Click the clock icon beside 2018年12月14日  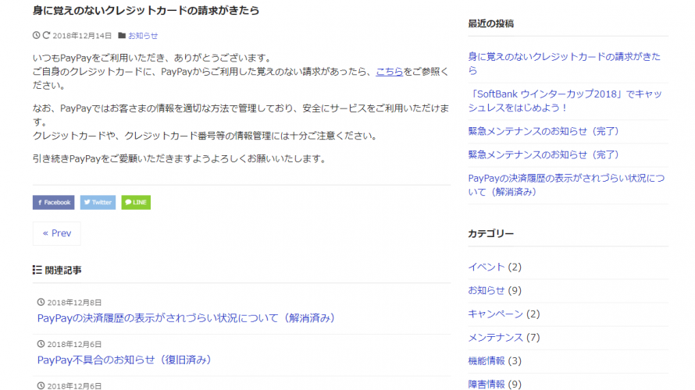pyautogui.click(x=37, y=35)
